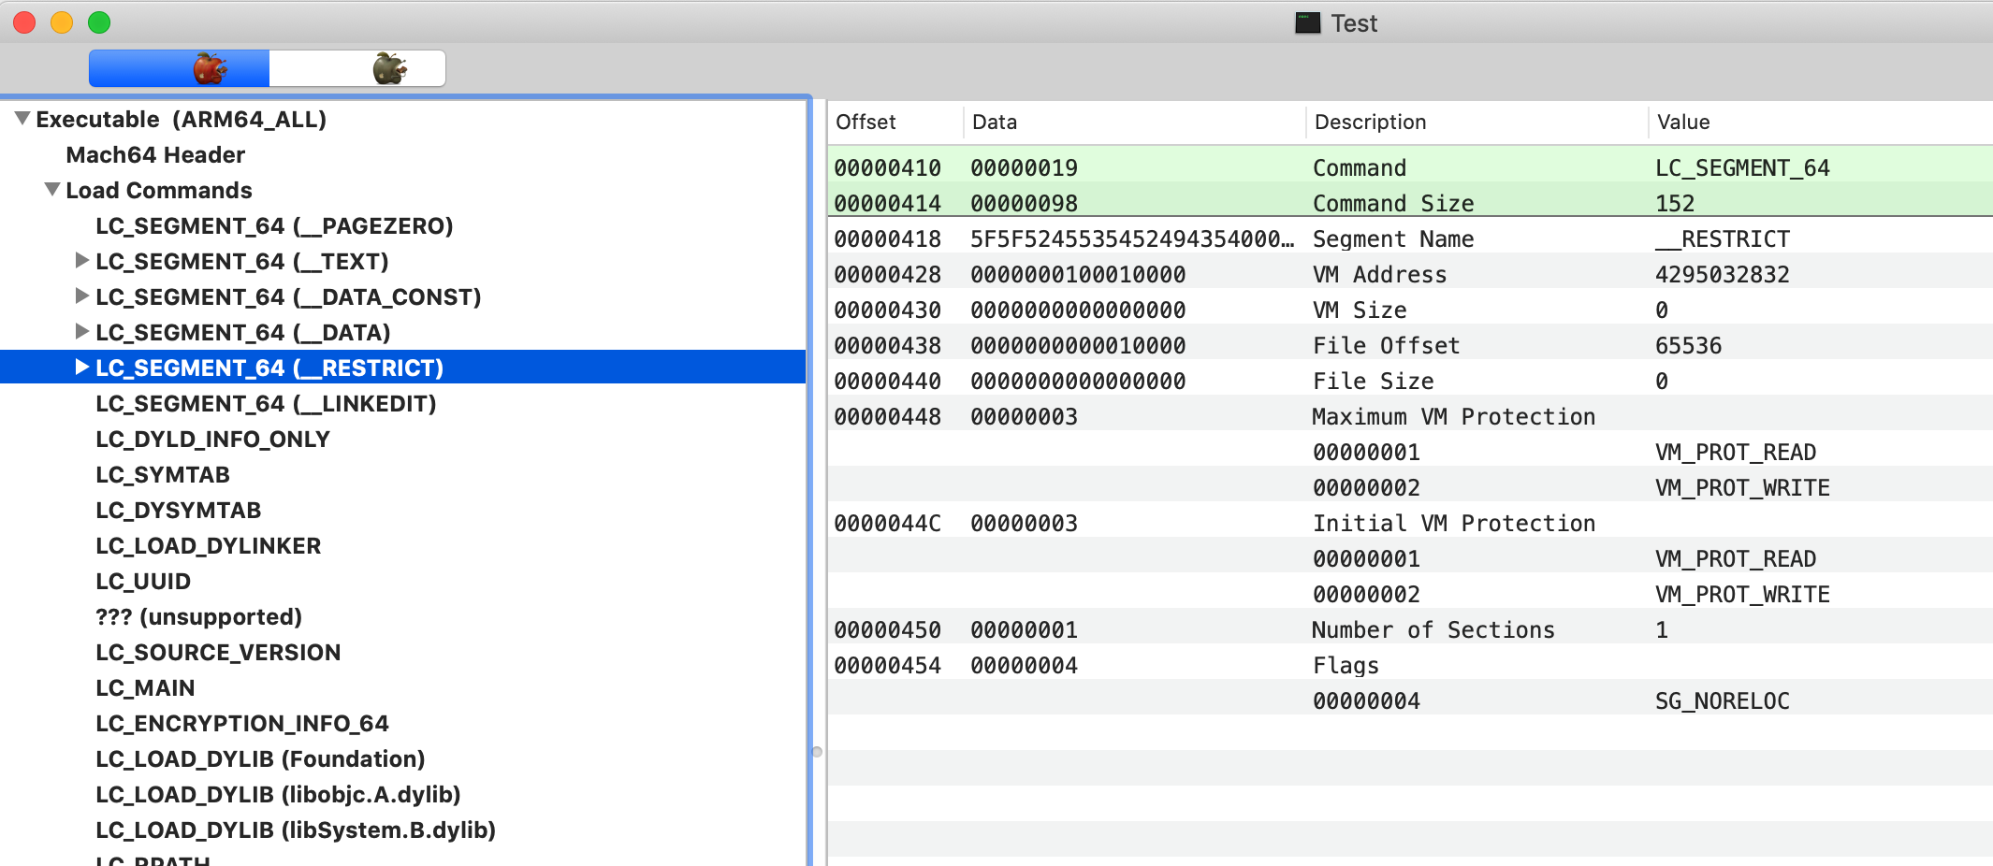Click the 65536 value cell
The width and height of the screenshot is (1993, 866).
click(x=1689, y=346)
